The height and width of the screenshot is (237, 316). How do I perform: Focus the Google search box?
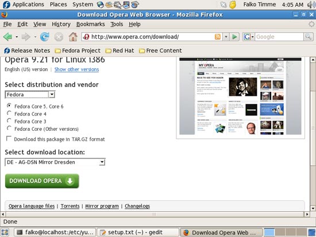[x=279, y=37]
